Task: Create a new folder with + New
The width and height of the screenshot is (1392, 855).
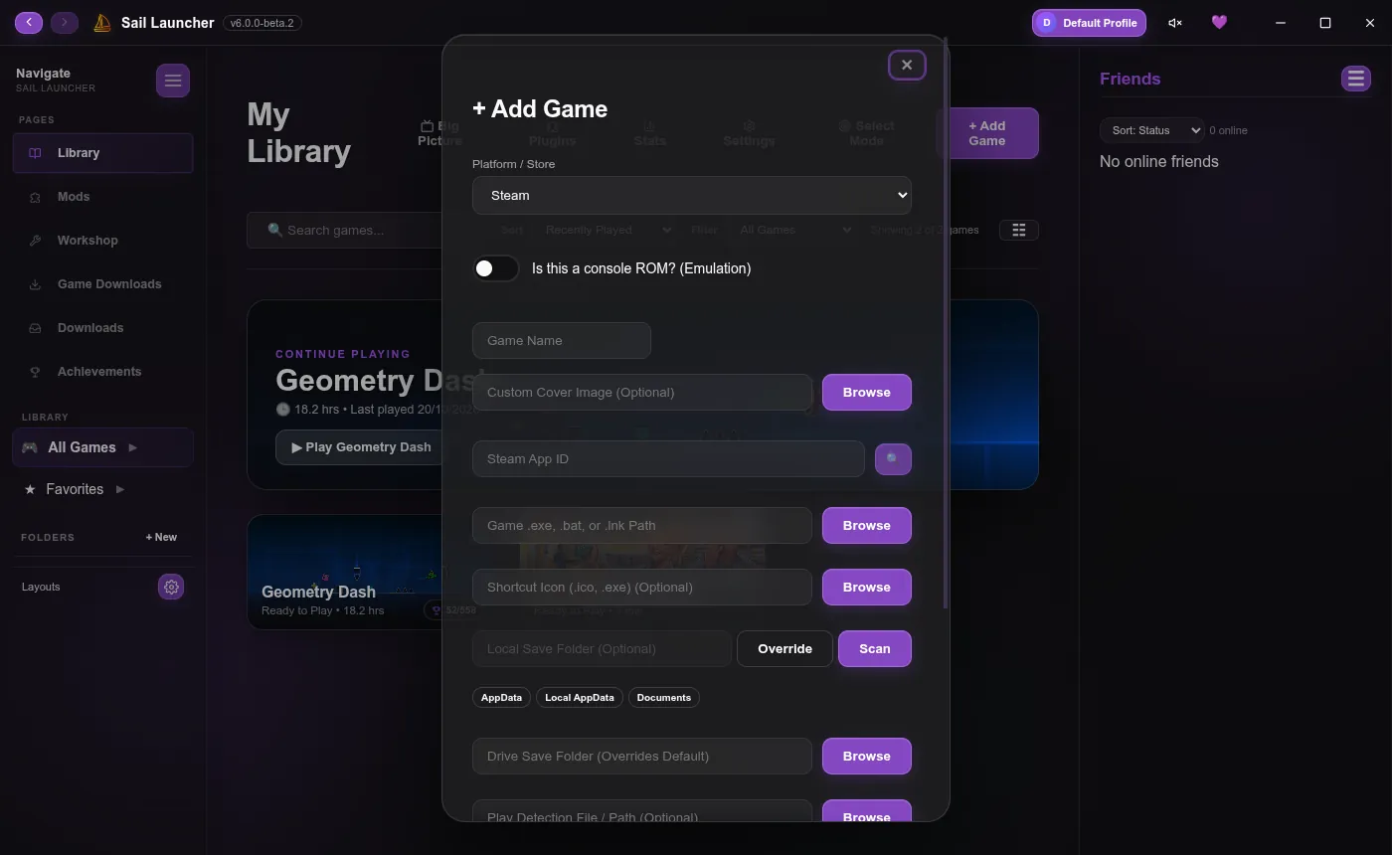Action: (x=161, y=537)
